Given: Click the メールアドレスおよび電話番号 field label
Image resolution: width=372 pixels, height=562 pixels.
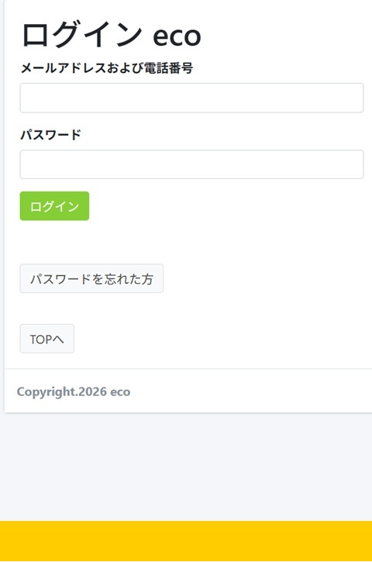Looking at the screenshot, I should [x=107, y=67].
